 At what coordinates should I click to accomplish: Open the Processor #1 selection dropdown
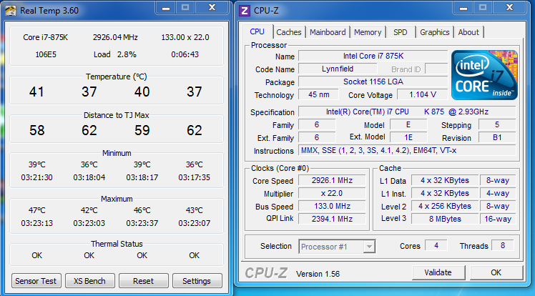369,247
